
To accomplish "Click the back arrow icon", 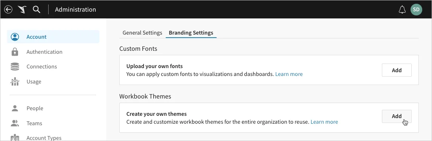I will [x=9, y=10].
